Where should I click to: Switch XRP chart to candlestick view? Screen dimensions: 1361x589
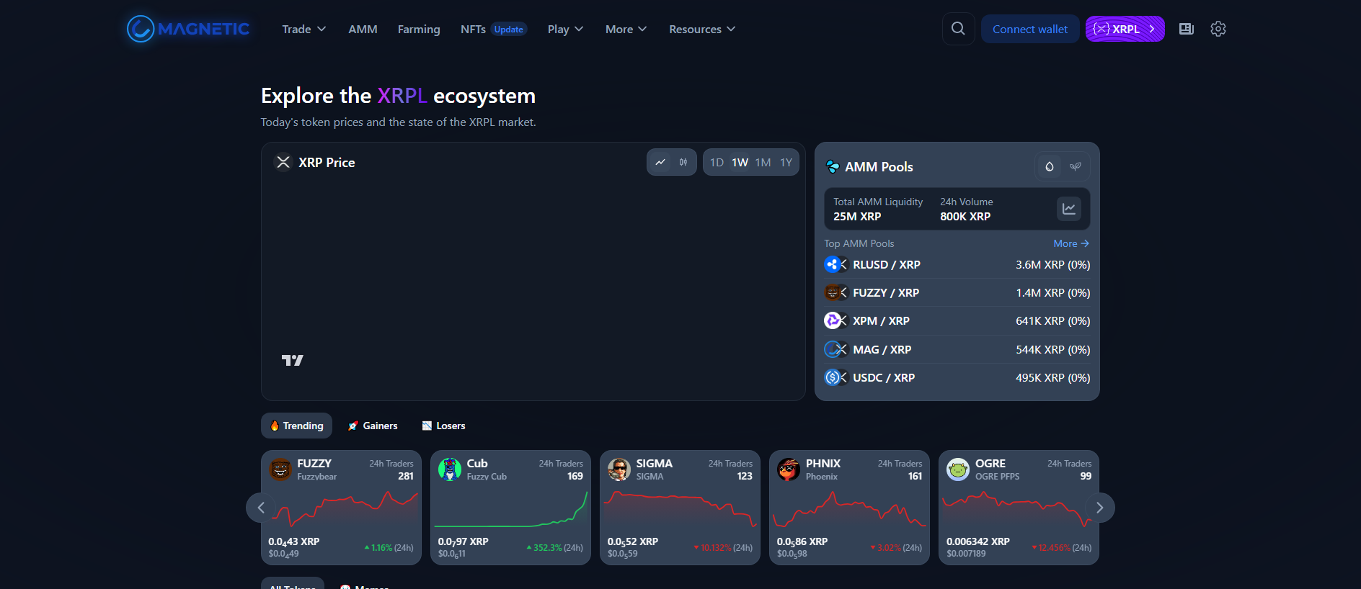pos(683,163)
